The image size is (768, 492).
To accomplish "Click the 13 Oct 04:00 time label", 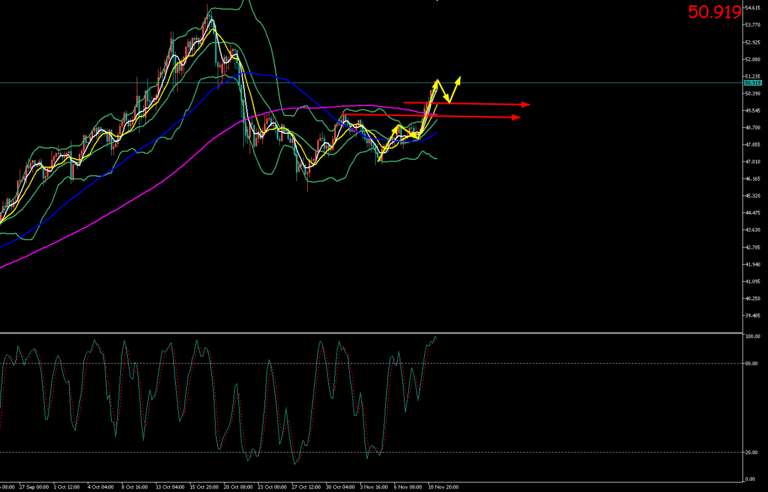I will 169,487.
